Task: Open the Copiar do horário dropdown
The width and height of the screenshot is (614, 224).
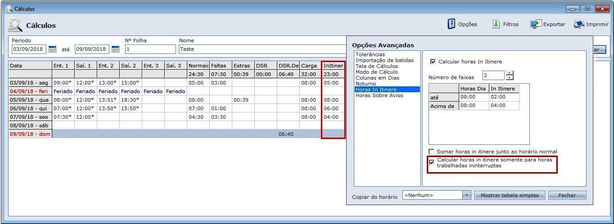Action: 466,195
